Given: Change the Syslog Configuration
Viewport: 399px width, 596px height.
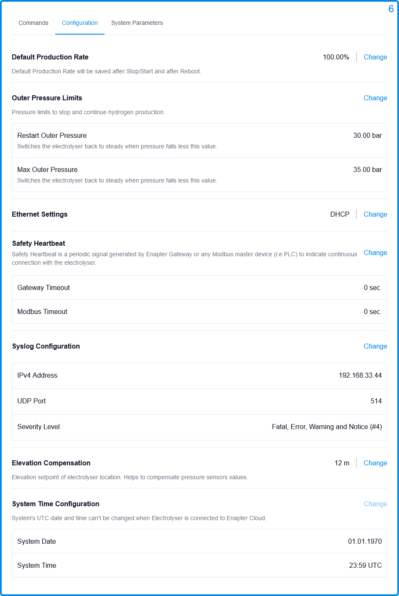Looking at the screenshot, I should [375, 346].
